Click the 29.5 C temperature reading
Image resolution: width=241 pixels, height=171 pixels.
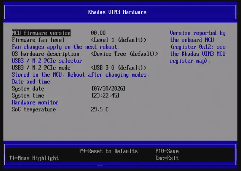[x=100, y=109]
